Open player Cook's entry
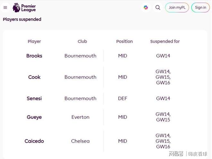 coord(34,77)
